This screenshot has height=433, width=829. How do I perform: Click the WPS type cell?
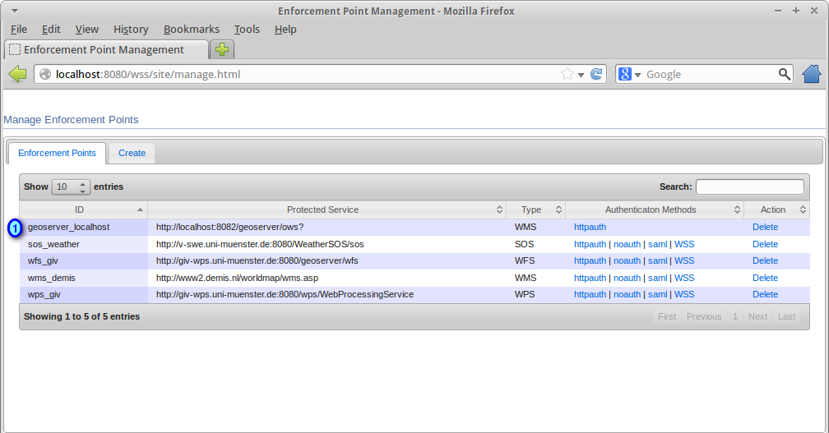point(535,295)
